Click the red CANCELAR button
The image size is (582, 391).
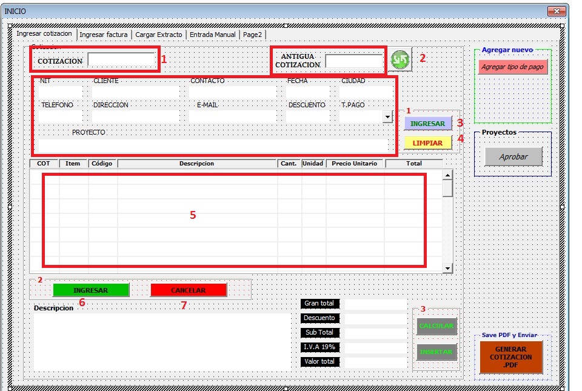[x=189, y=290]
